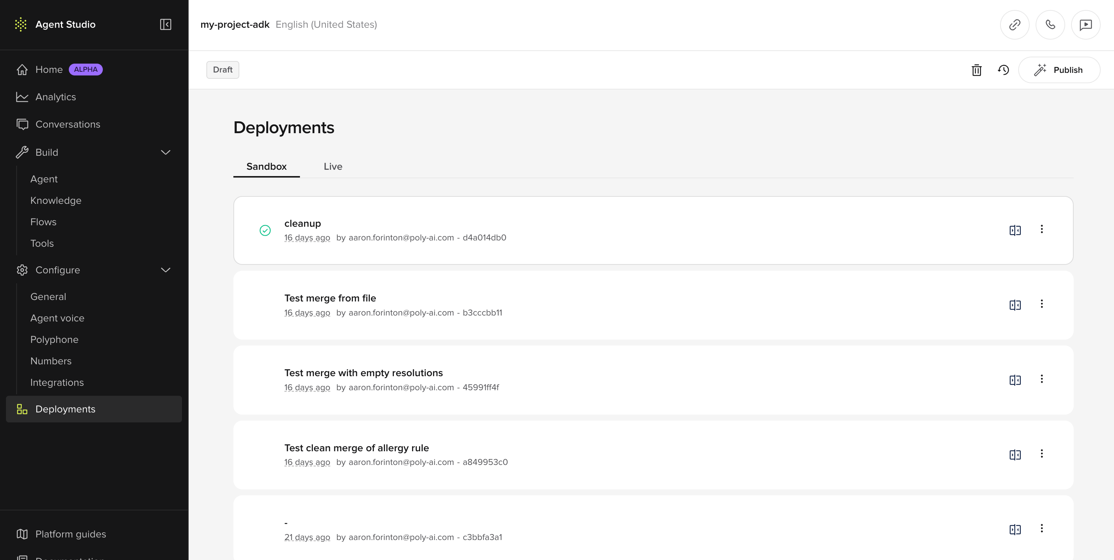Click the Conversations chat icon
The image size is (1114, 560).
[x=22, y=124]
